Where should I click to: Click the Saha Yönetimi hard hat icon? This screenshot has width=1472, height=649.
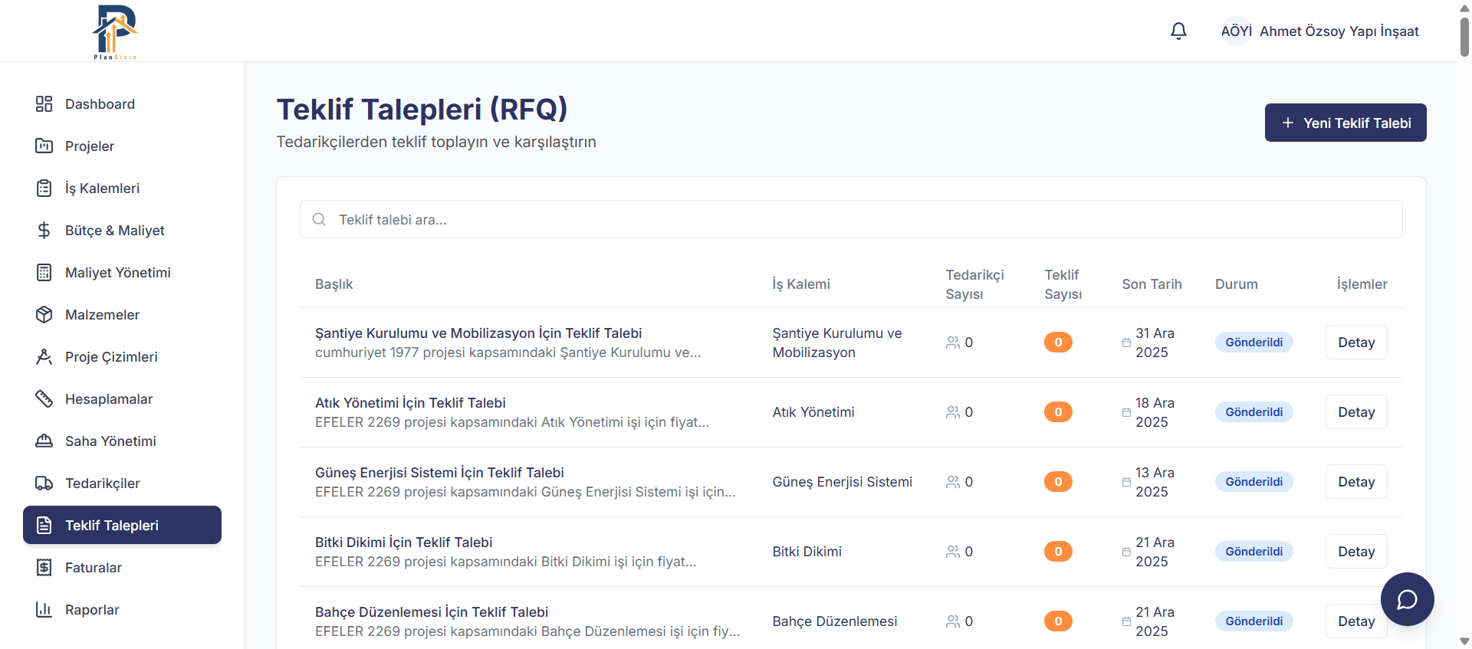point(44,441)
